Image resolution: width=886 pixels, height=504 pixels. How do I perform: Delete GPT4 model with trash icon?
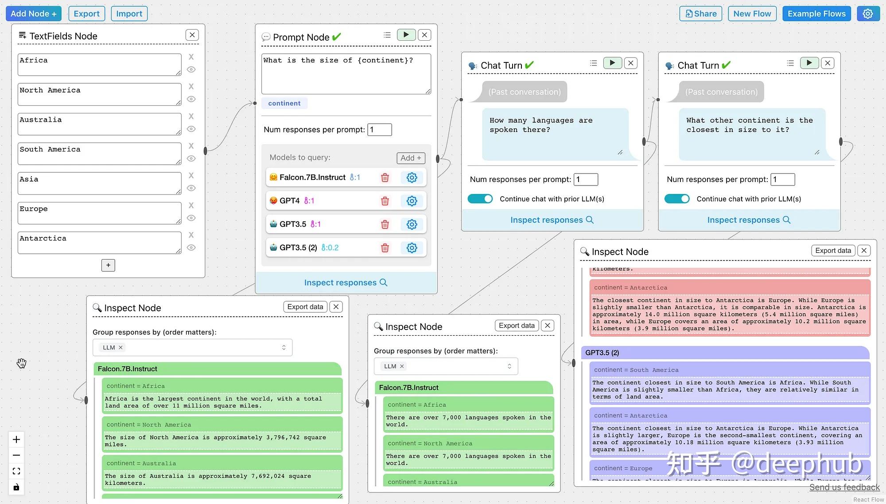click(385, 201)
